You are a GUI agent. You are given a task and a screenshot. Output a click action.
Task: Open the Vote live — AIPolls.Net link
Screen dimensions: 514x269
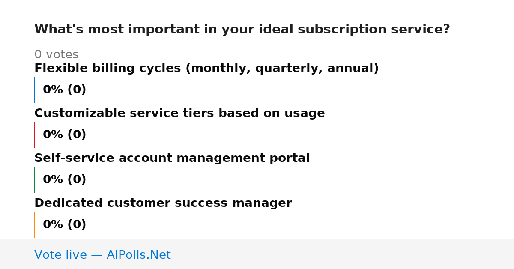(x=102, y=255)
